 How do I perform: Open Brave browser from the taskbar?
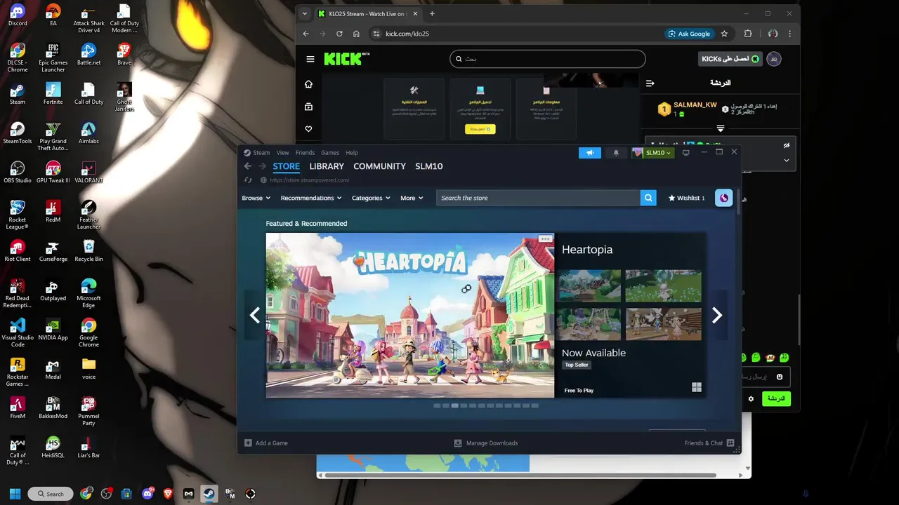pos(168,494)
